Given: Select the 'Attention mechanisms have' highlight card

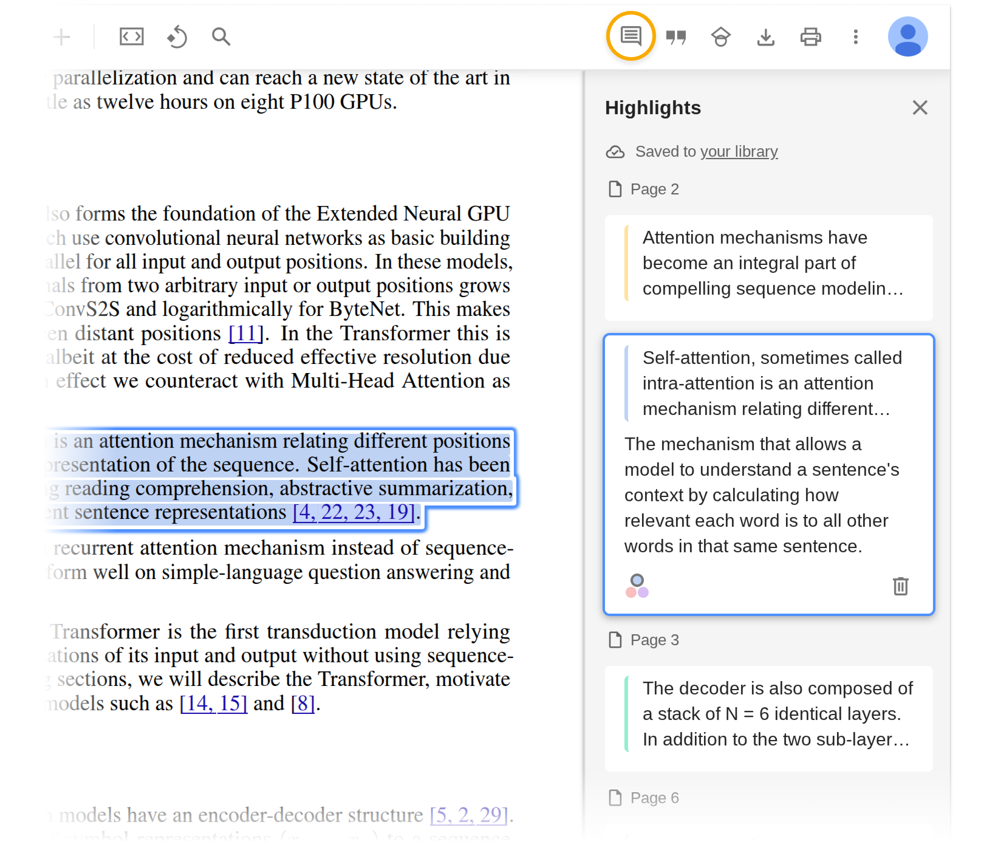Looking at the screenshot, I should pyautogui.click(x=768, y=263).
